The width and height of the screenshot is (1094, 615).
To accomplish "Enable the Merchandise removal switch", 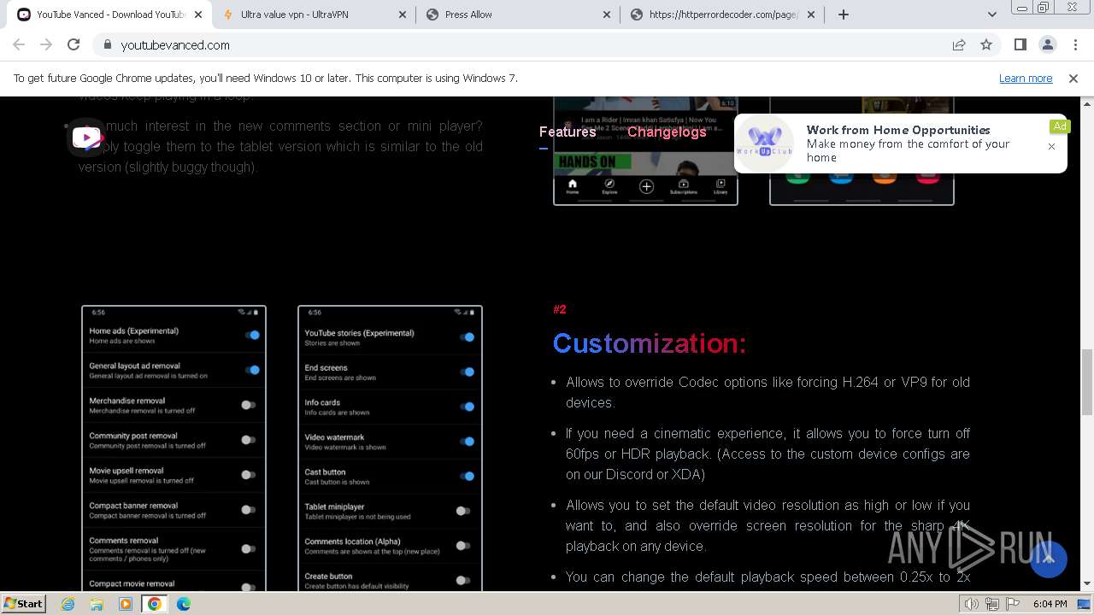I will tap(248, 405).
